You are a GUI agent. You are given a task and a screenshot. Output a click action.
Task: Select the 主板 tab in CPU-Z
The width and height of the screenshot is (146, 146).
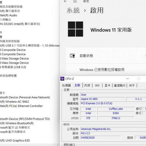point(77,85)
